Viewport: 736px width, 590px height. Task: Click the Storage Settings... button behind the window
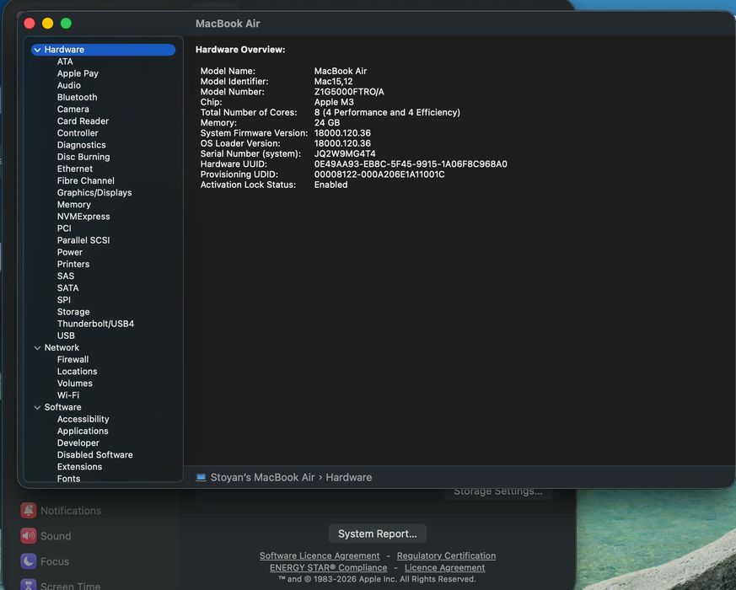coord(498,492)
